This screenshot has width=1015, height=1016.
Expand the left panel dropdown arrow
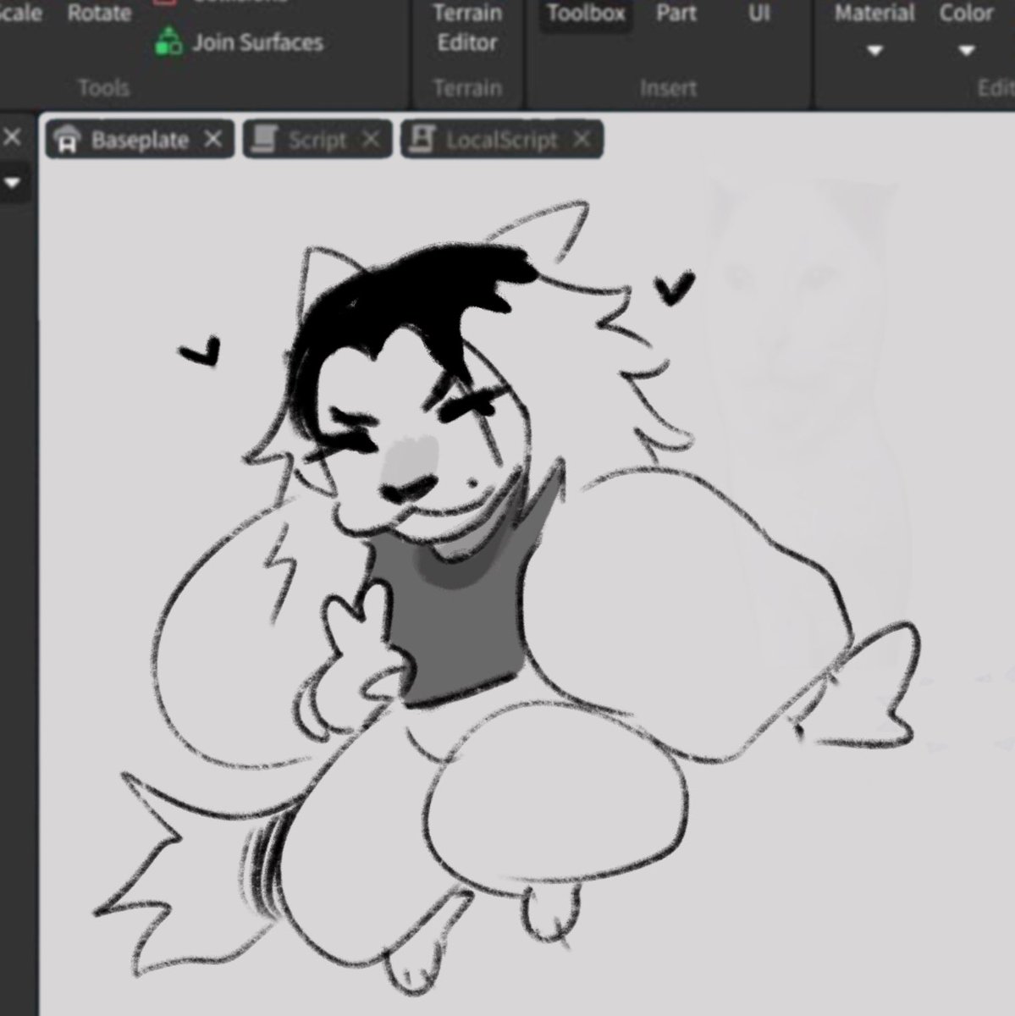coord(12,182)
